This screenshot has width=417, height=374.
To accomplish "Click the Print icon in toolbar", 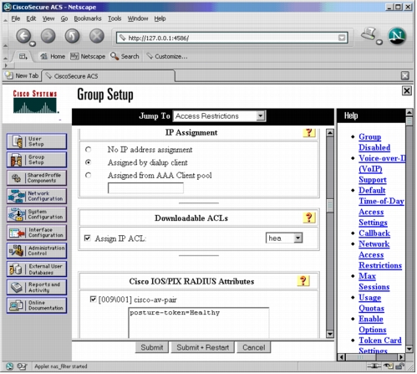I will click(369, 34).
